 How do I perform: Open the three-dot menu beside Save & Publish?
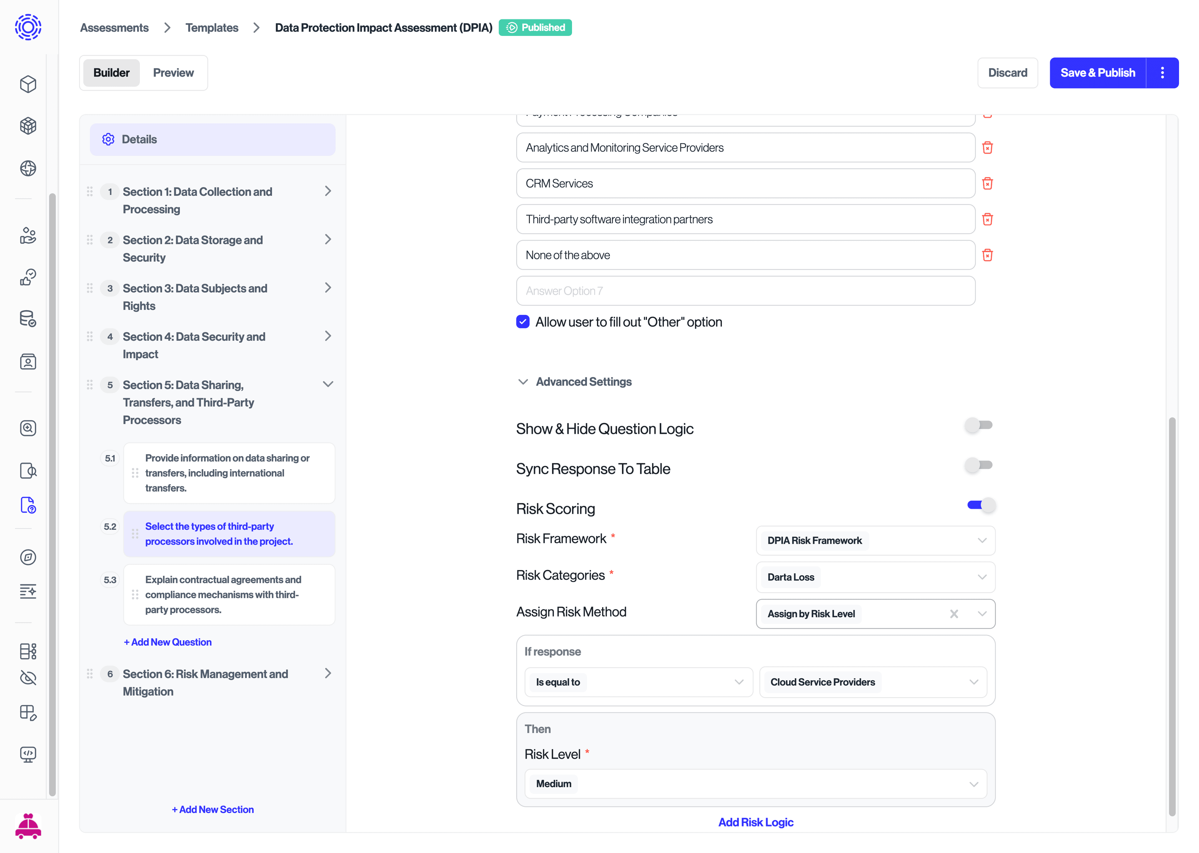(x=1162, y=72)
